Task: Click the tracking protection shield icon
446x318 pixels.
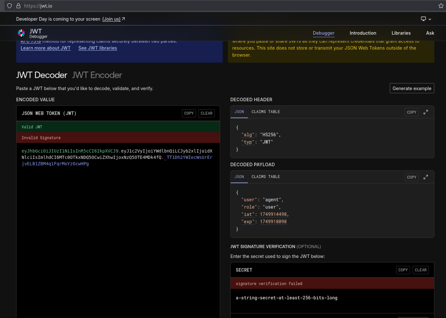Action: click(x=9, y=6)
